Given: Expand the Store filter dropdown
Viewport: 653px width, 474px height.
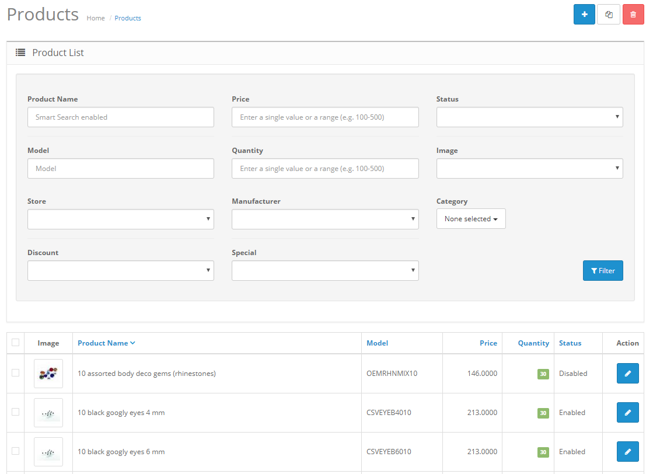Looking at the screenshot, I should 121,219.
